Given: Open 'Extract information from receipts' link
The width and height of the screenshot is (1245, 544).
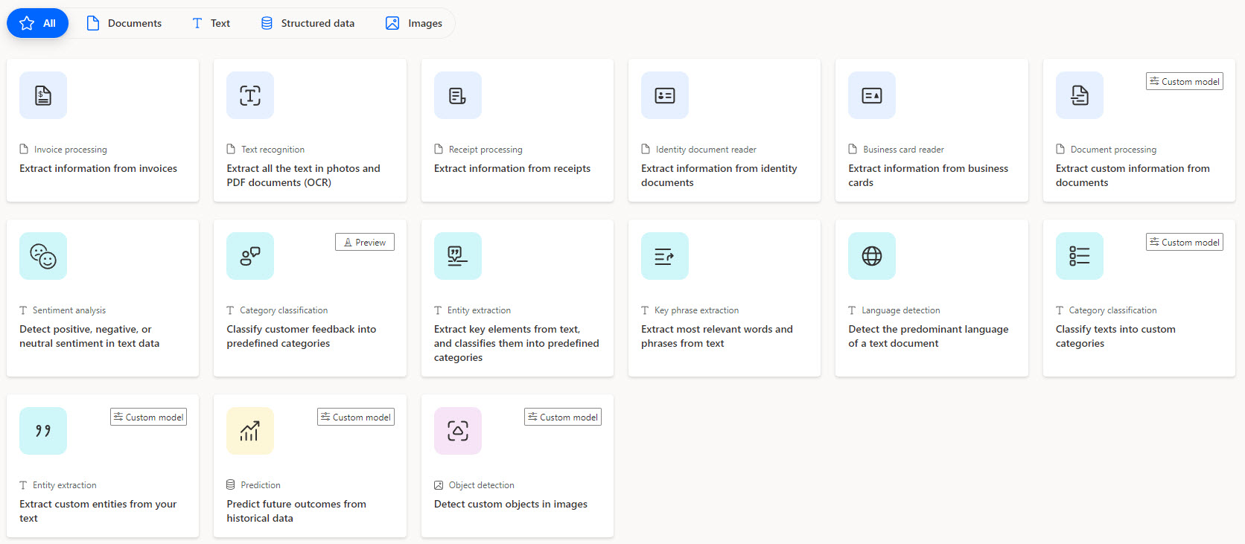Looking at the screenshot, I should click(x=512, y=169).
